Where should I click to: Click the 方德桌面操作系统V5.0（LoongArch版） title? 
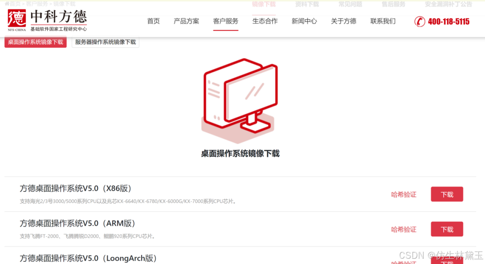coord(89,258)
